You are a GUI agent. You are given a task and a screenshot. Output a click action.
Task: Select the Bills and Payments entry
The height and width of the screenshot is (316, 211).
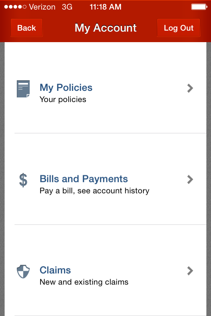110,179
